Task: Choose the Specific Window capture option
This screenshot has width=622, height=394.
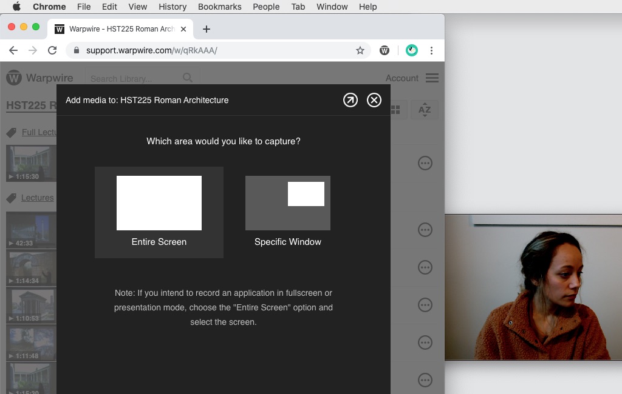Action: [287, 212]
